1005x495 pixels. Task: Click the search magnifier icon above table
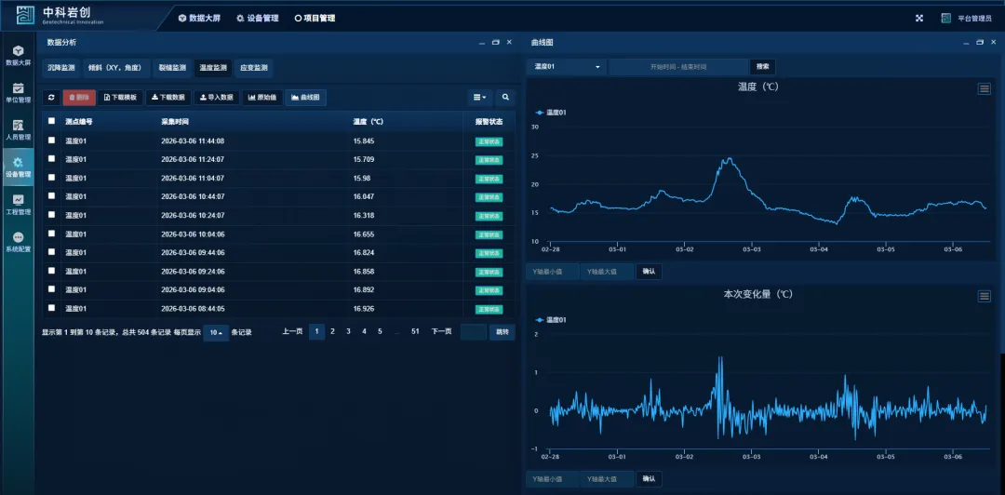point(505,97)
